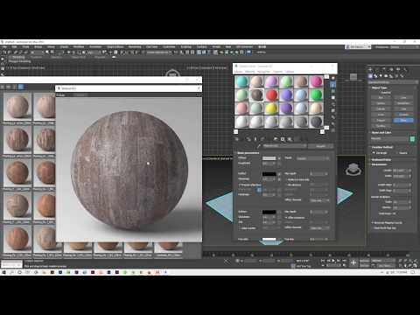
Task: Select the red sample sphere slot
Action: coord(271,94)
